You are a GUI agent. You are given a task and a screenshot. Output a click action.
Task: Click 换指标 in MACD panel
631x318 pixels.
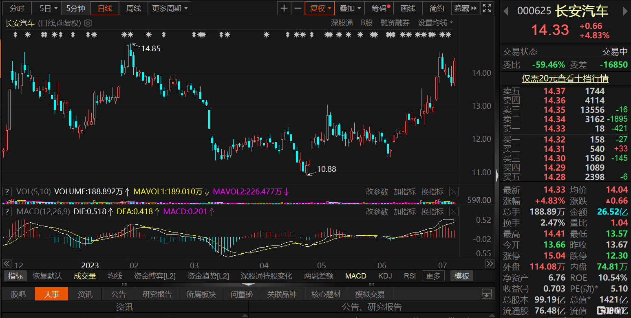click(x=432, y=211)
